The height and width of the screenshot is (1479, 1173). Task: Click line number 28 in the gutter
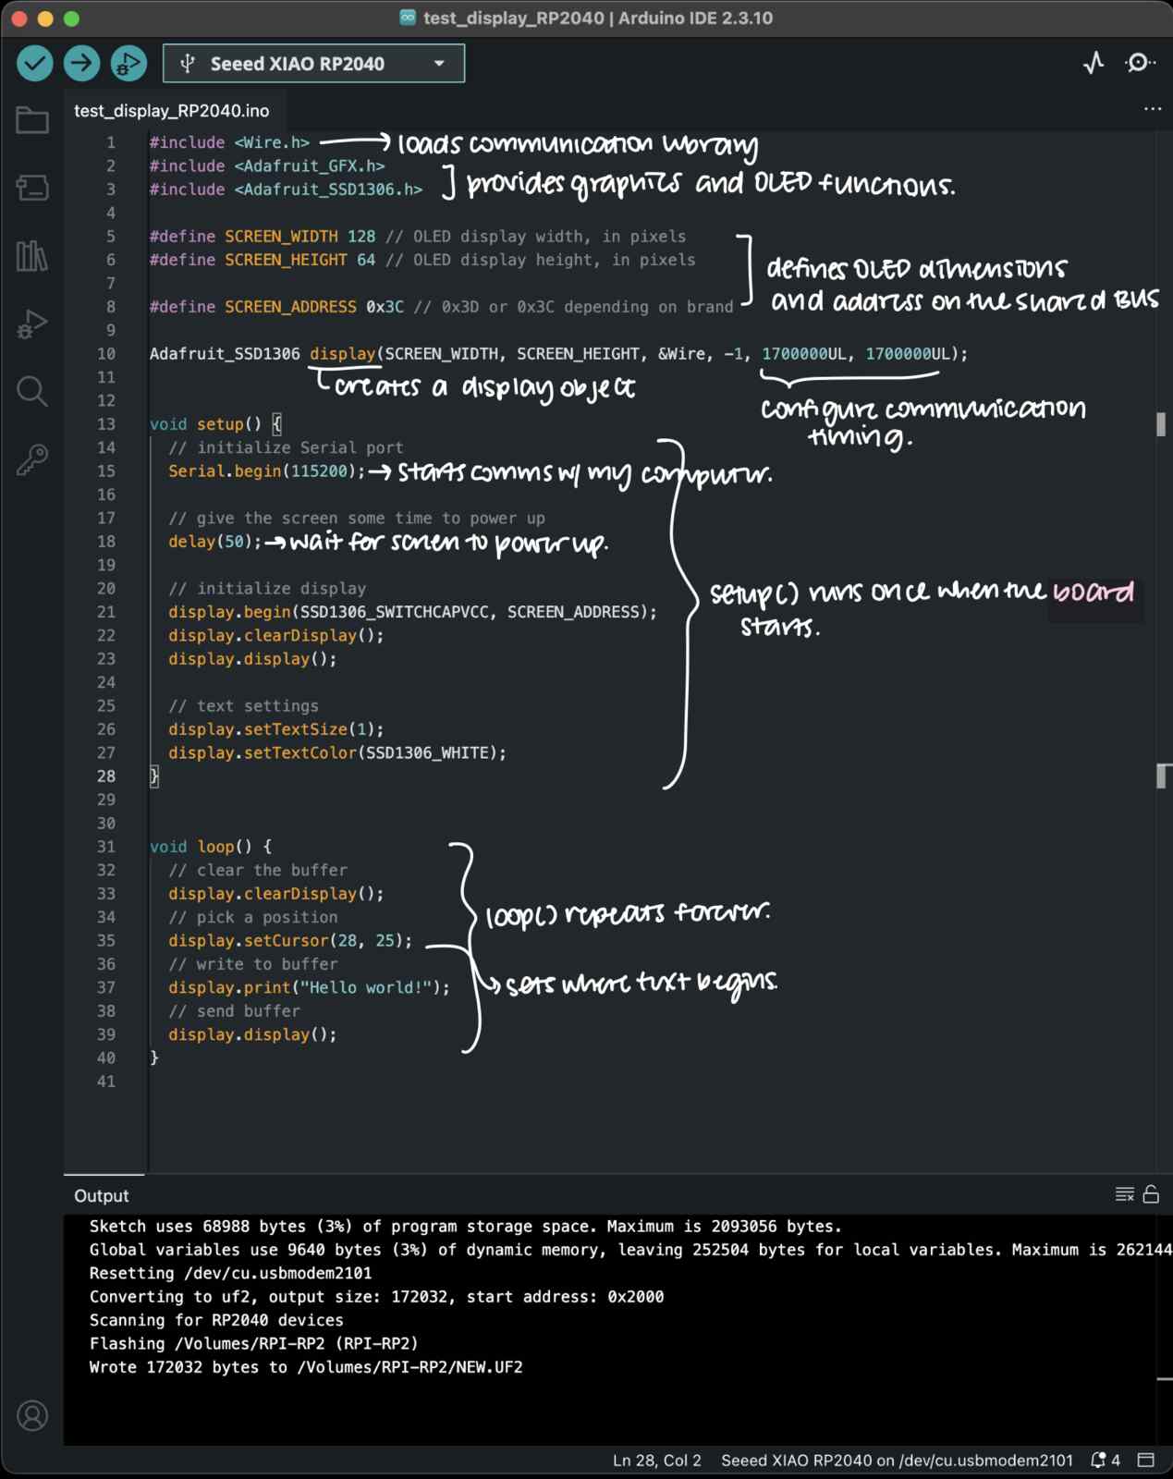click(x=106, y=776)
